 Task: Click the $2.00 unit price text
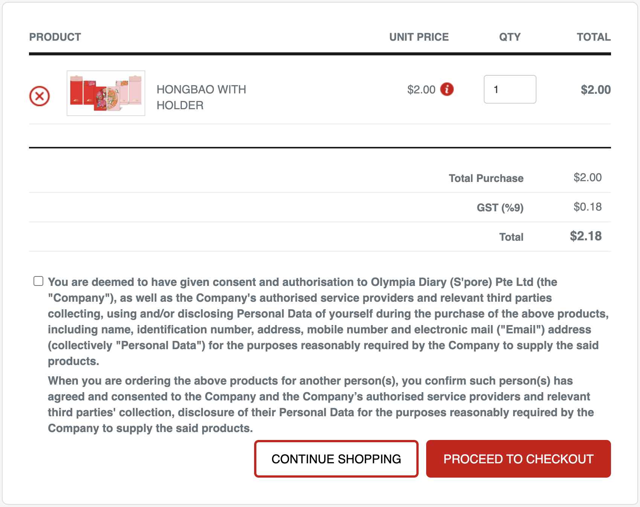[x=421, y=90]
